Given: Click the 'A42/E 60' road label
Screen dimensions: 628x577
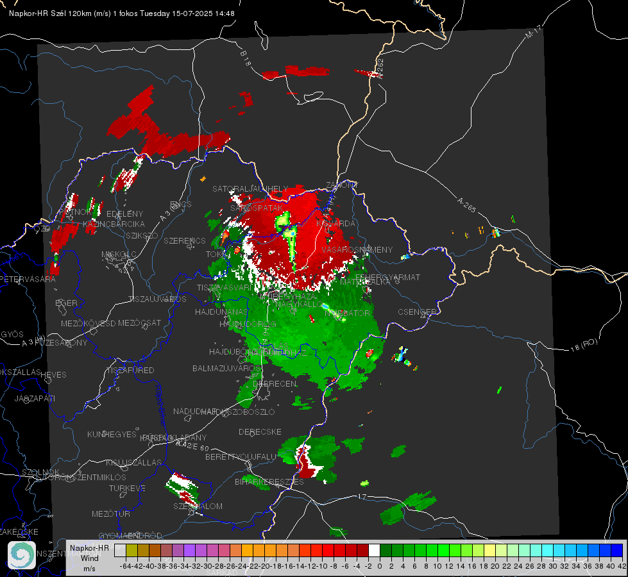Looking at the screenshot, I should click(192, 446).
